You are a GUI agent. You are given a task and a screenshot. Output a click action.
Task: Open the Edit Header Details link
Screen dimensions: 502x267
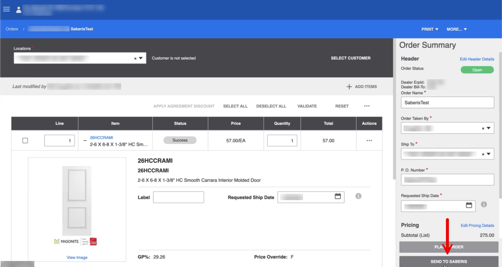[x=477, y=59]
